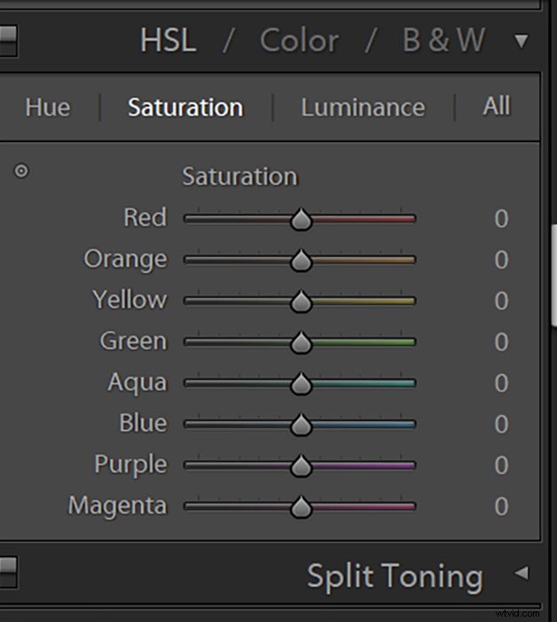Click the HSL header label
557x622 pixels.
tap(168, 41)
